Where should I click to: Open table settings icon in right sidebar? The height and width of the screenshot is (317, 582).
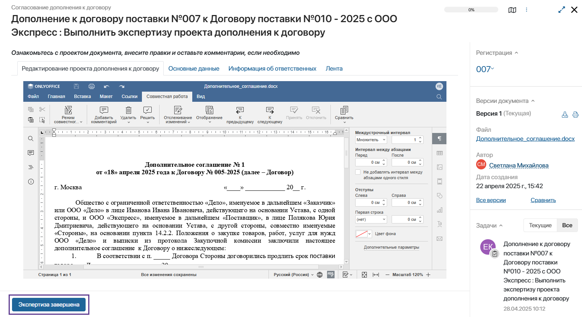coord(439,153)
